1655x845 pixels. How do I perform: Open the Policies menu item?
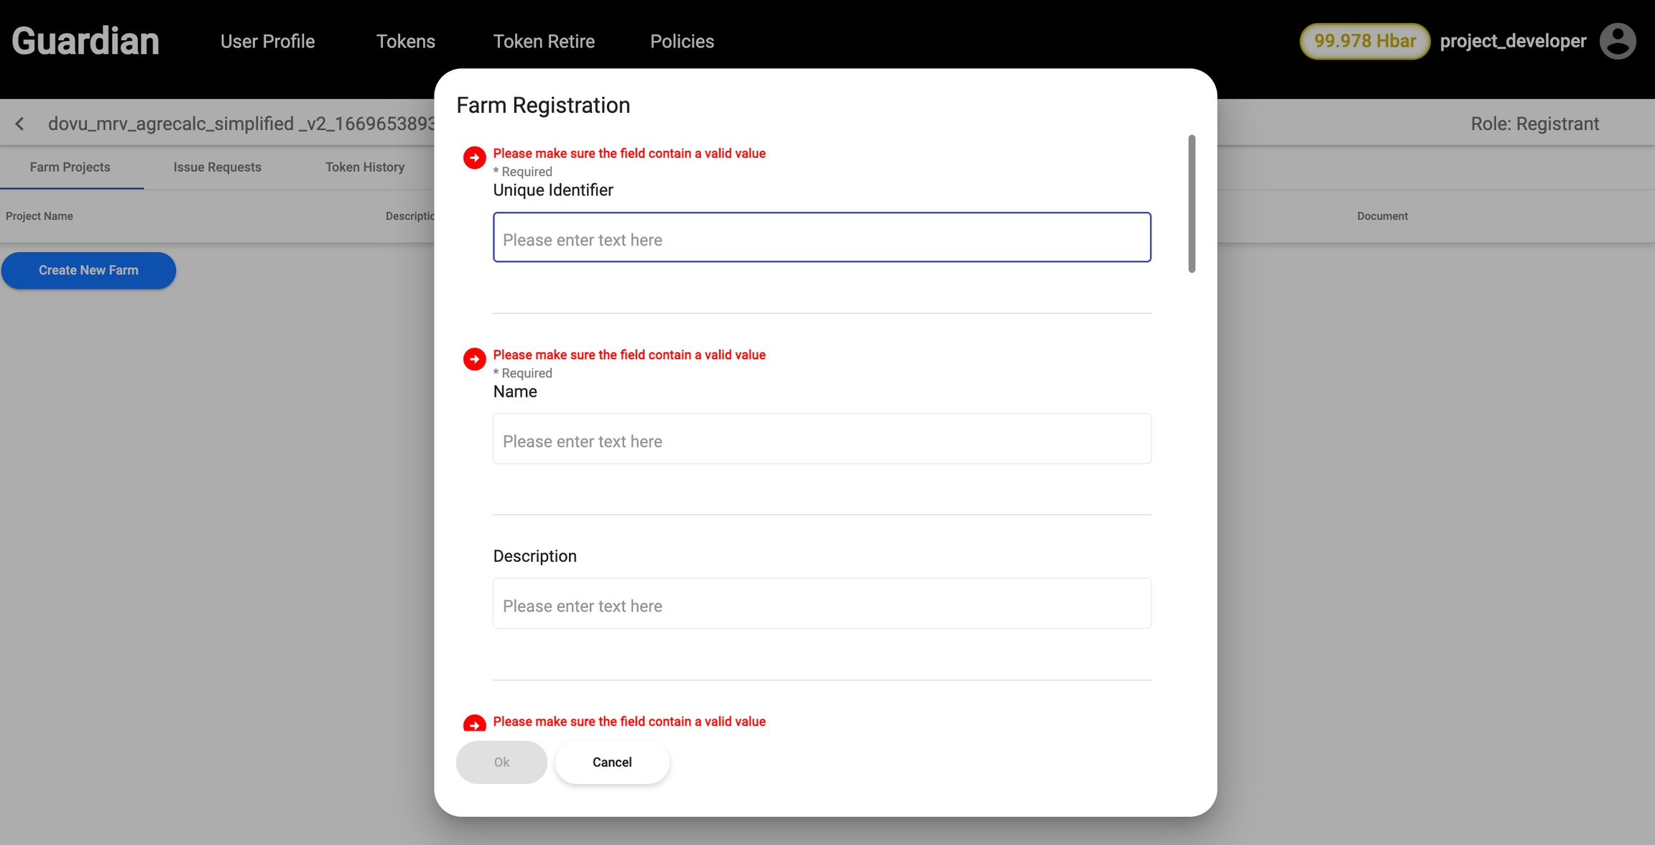click(x=682, y=41)
